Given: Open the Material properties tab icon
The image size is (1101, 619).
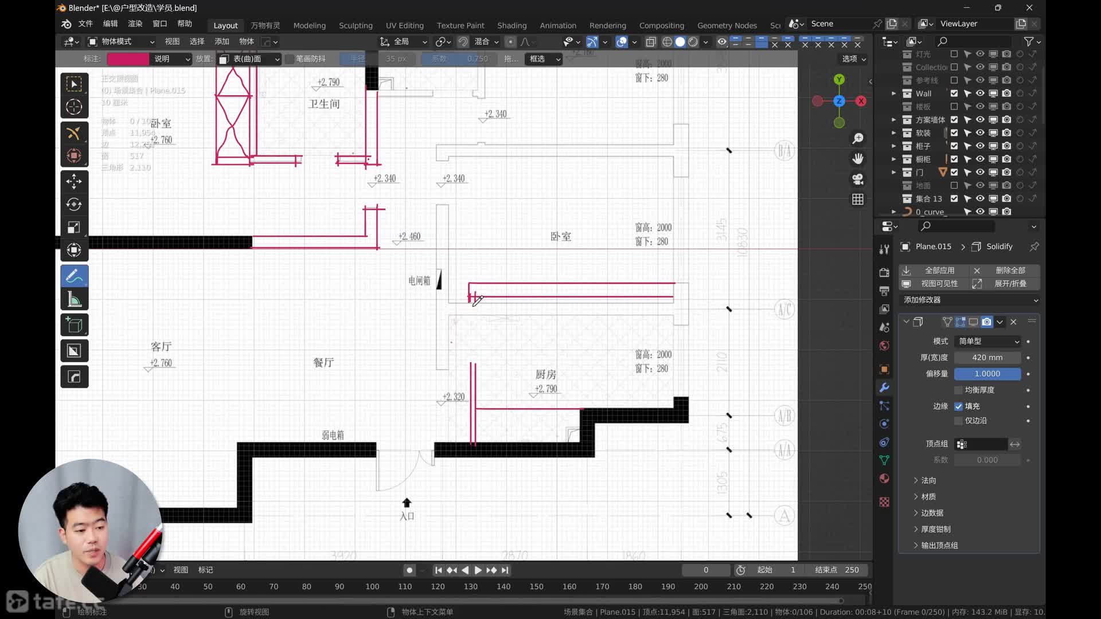Looking at the screenshot, I should point(884,479).
